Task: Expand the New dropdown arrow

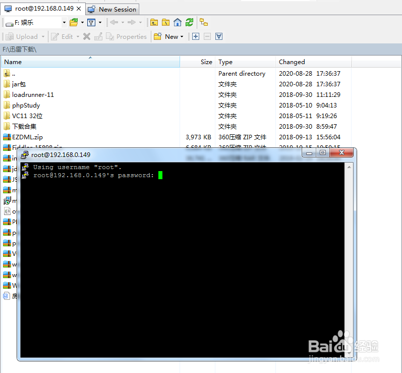Action: tap(182, 37)
